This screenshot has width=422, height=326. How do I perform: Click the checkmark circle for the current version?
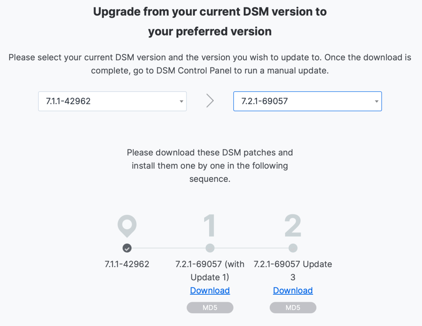(127, 248)
